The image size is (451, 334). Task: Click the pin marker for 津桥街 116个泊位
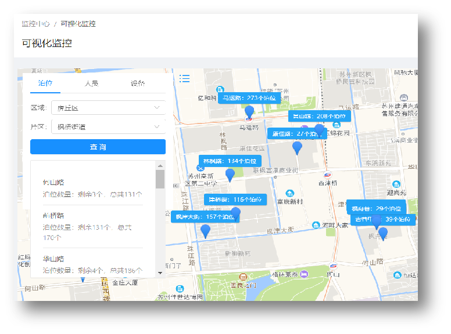tap(235, 213)
